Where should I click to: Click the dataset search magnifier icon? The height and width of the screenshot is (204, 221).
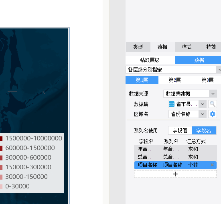[213, 104]
